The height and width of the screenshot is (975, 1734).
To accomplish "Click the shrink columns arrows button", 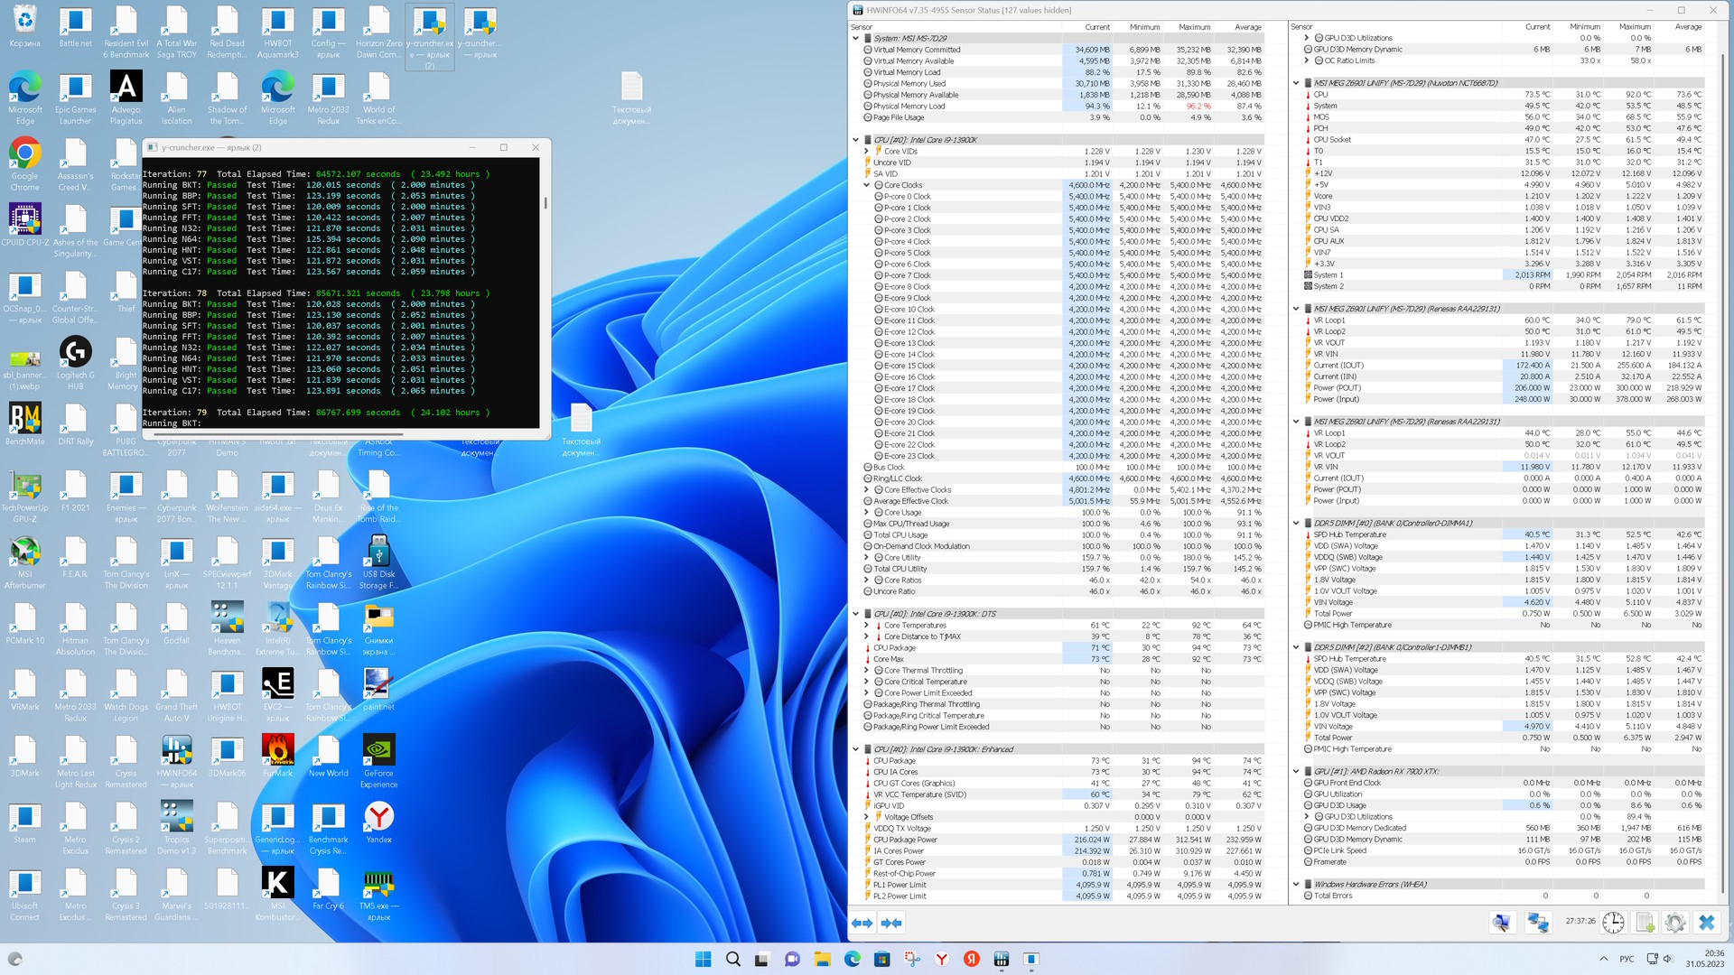I will [891, 923].
